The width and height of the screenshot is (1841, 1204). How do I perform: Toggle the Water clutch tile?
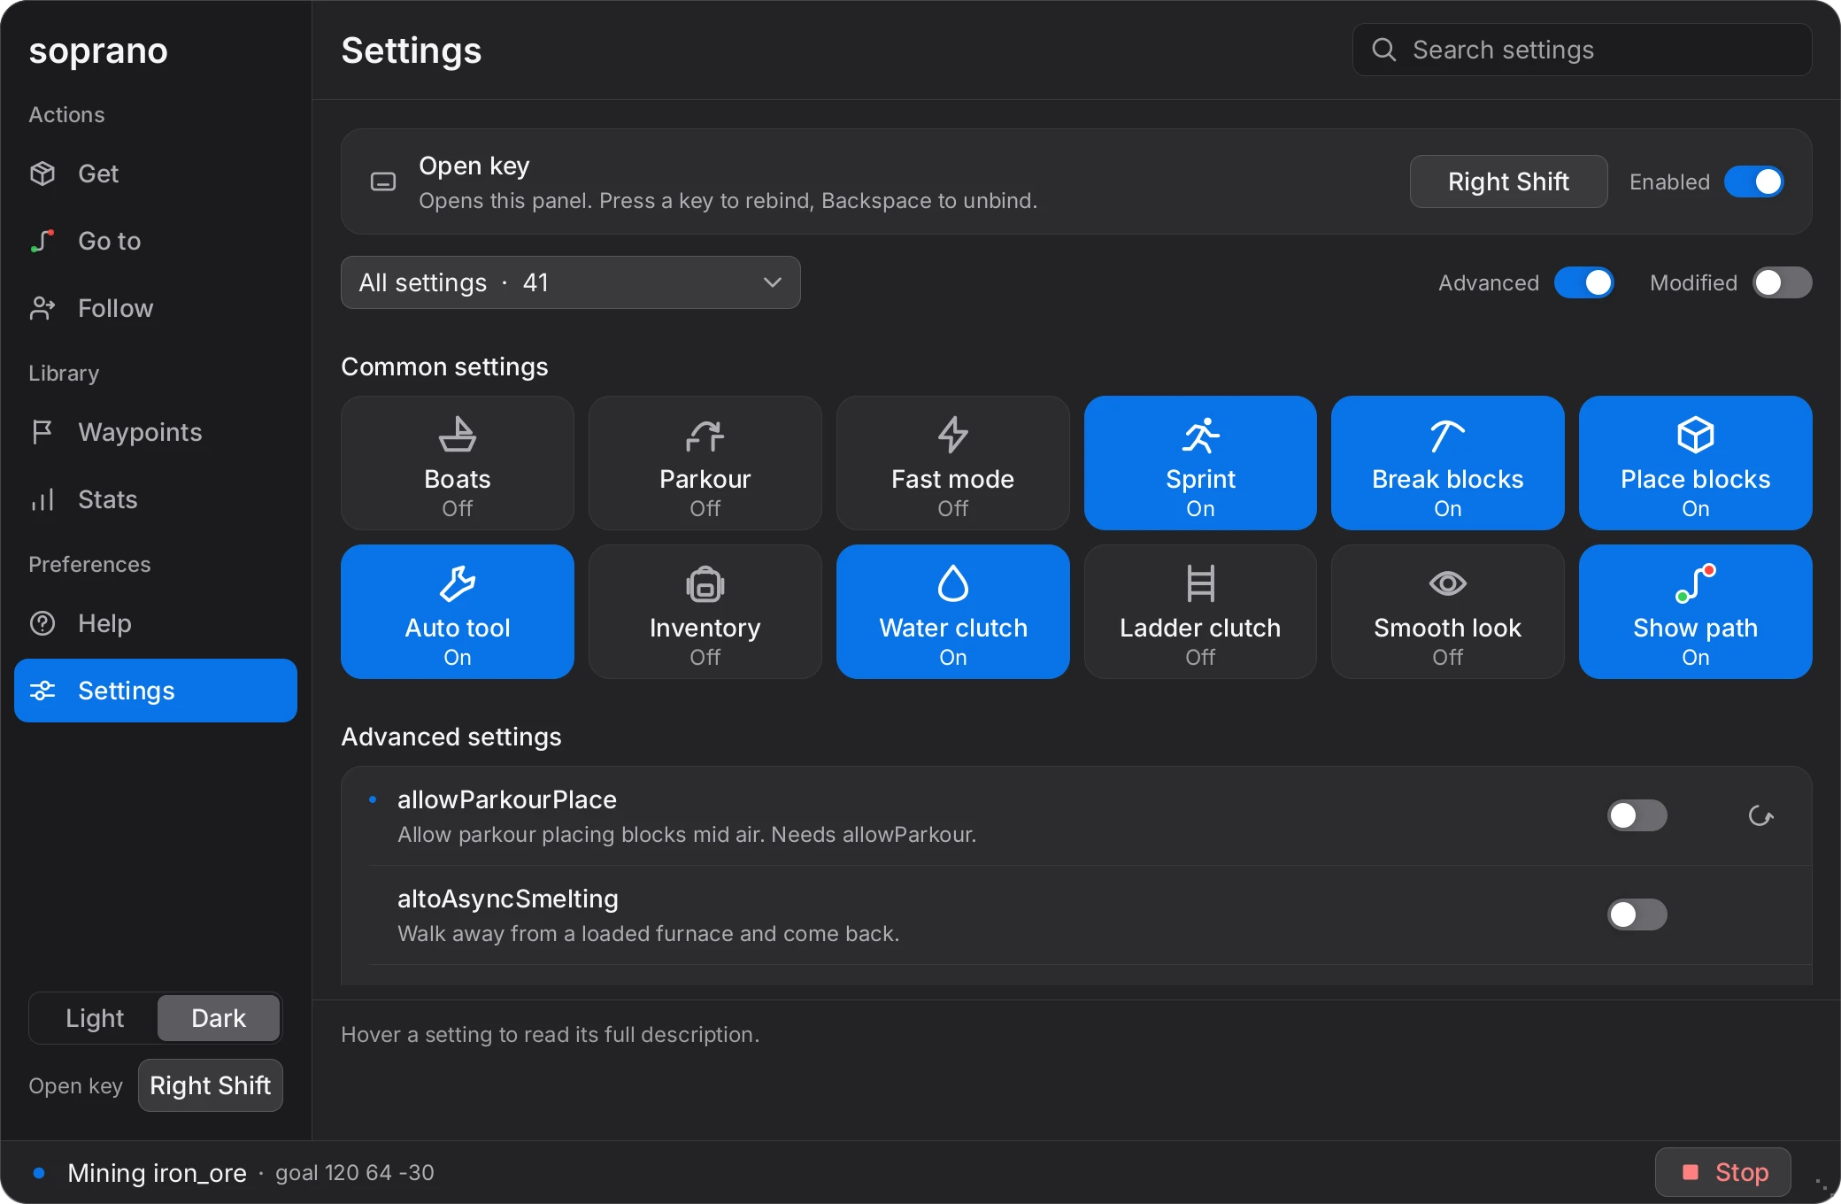952,612
